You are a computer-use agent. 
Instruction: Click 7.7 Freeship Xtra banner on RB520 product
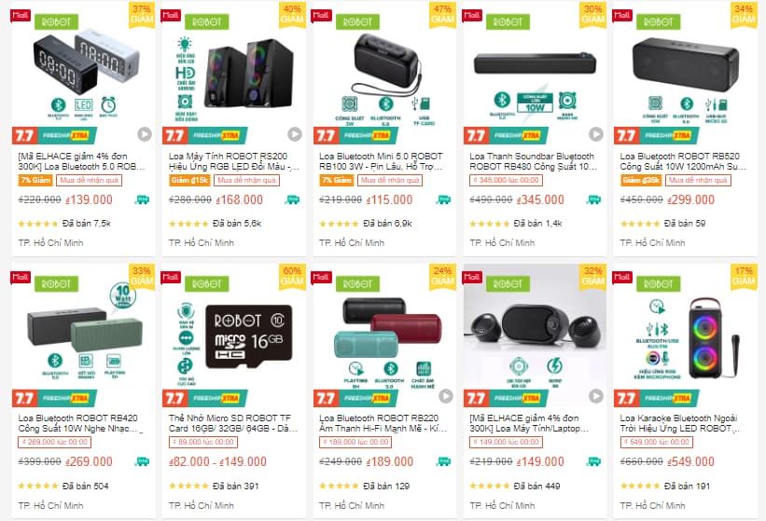coord(656,136)
